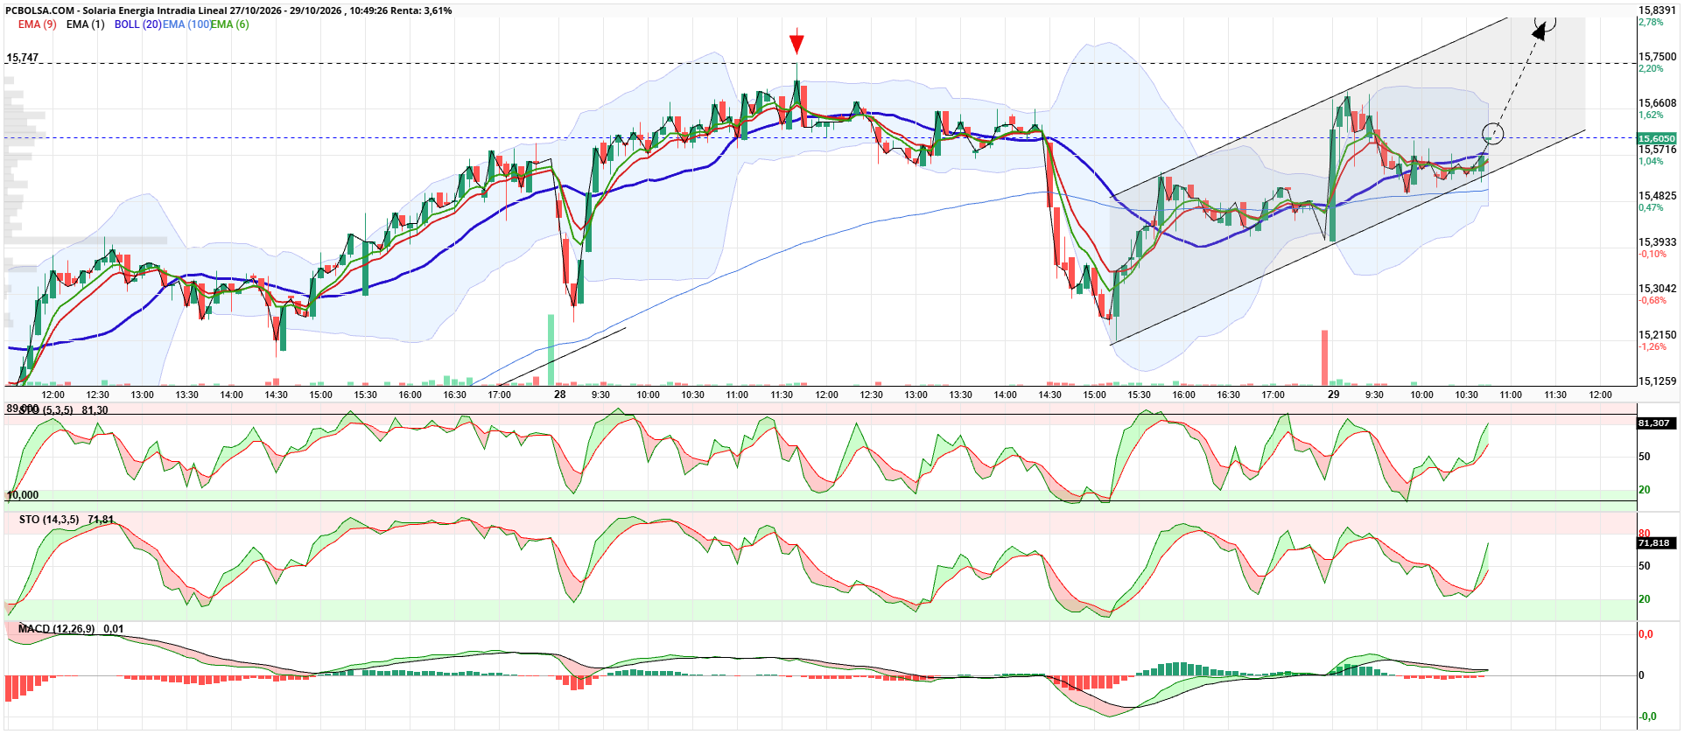Click the 15,4825 price axis label

tap(1657, 196)
